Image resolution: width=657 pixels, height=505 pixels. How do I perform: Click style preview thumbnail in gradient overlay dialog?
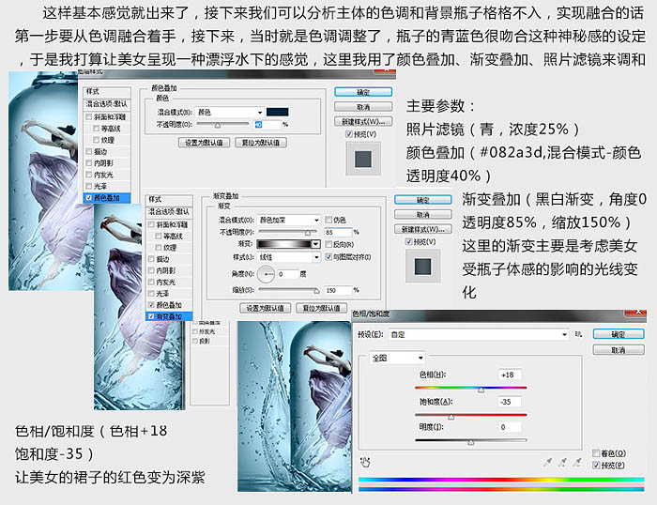point(422,267)
